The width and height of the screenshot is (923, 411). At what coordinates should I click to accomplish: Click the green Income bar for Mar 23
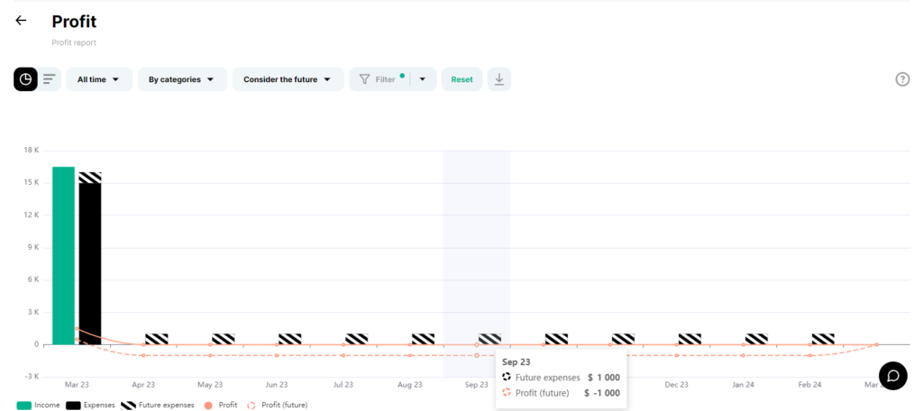(x=64, y=256)
